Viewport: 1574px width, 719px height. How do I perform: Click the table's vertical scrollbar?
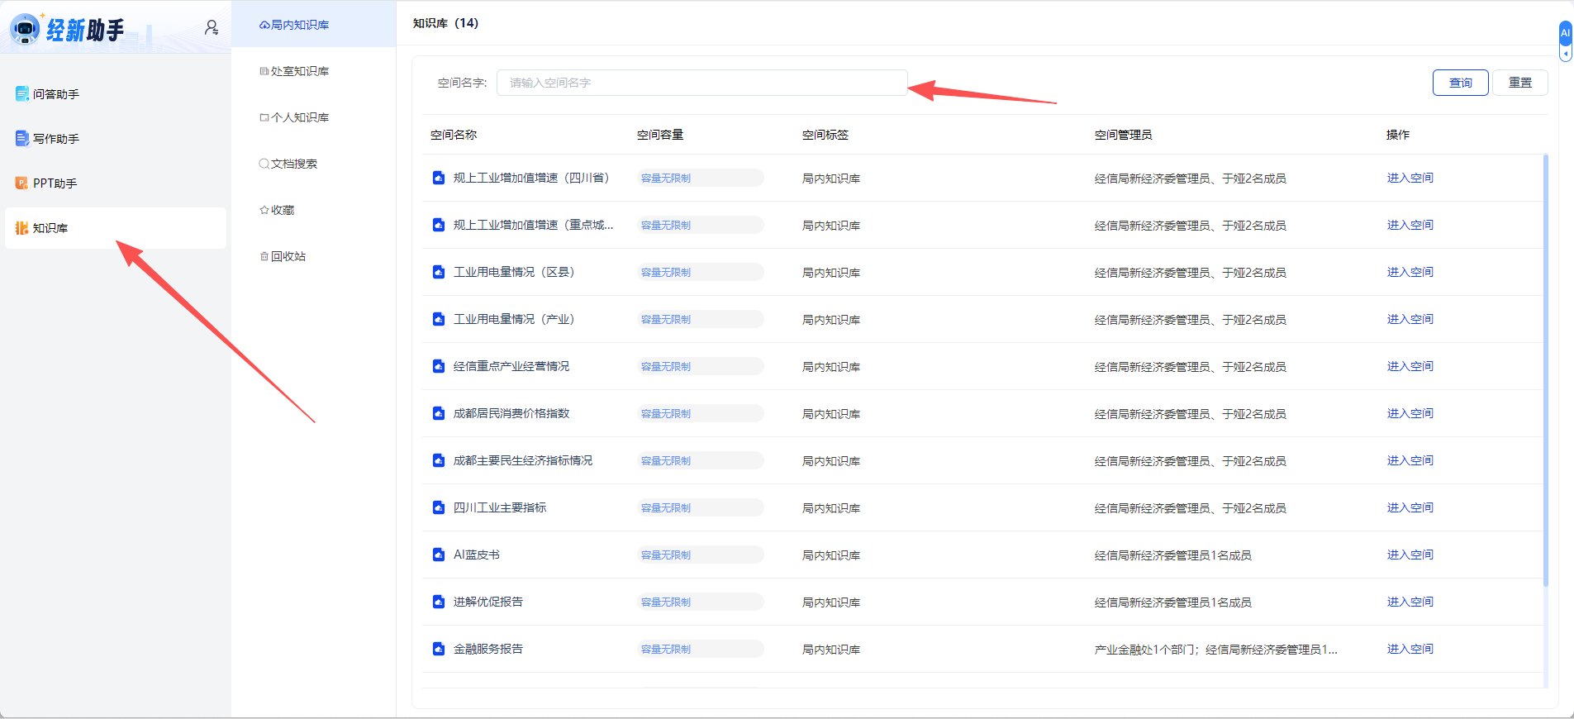pyautogui.click(x=1545, y=370)
